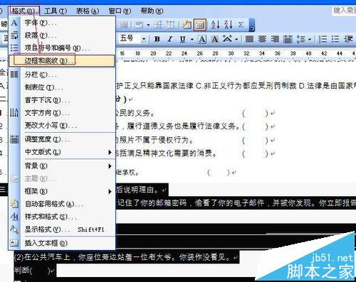Apply numbered list formatting

pyautogui.click(x=323, y=39)
